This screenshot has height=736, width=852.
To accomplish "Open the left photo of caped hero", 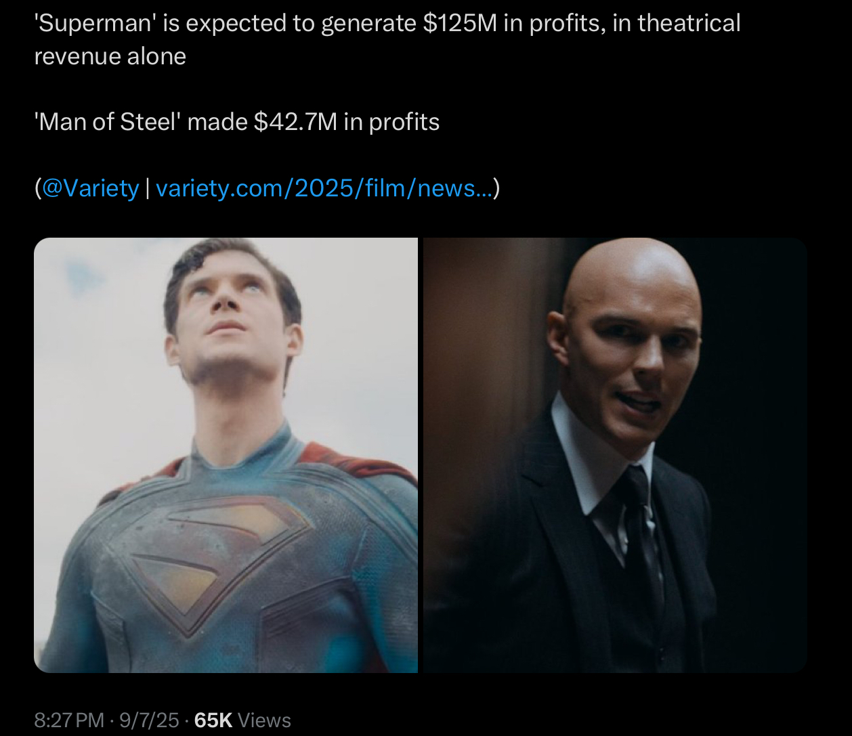I will click(226, 455).
